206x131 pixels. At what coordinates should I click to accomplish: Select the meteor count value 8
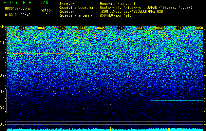[x=47, y=15]
